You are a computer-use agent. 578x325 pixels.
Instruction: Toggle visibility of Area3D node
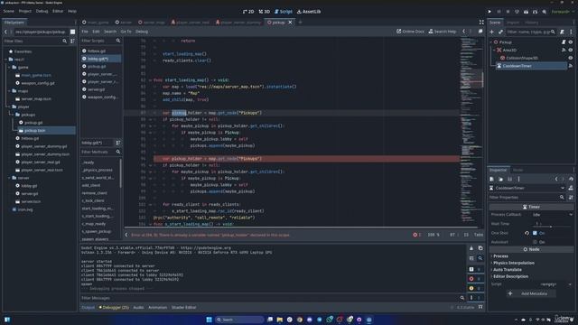[571, 51]
